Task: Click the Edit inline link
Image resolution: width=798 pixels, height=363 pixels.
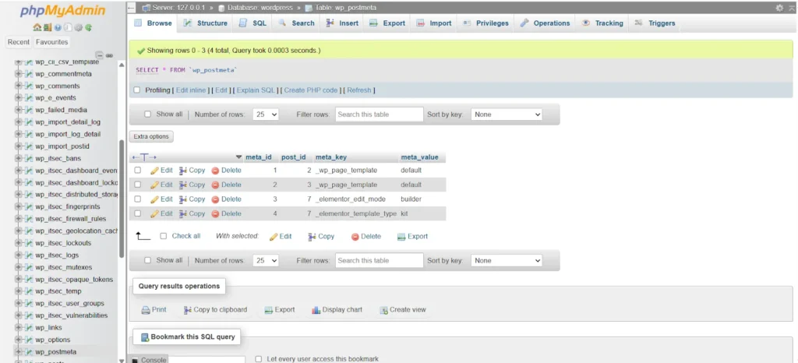Action: click(x=191, y=90)
